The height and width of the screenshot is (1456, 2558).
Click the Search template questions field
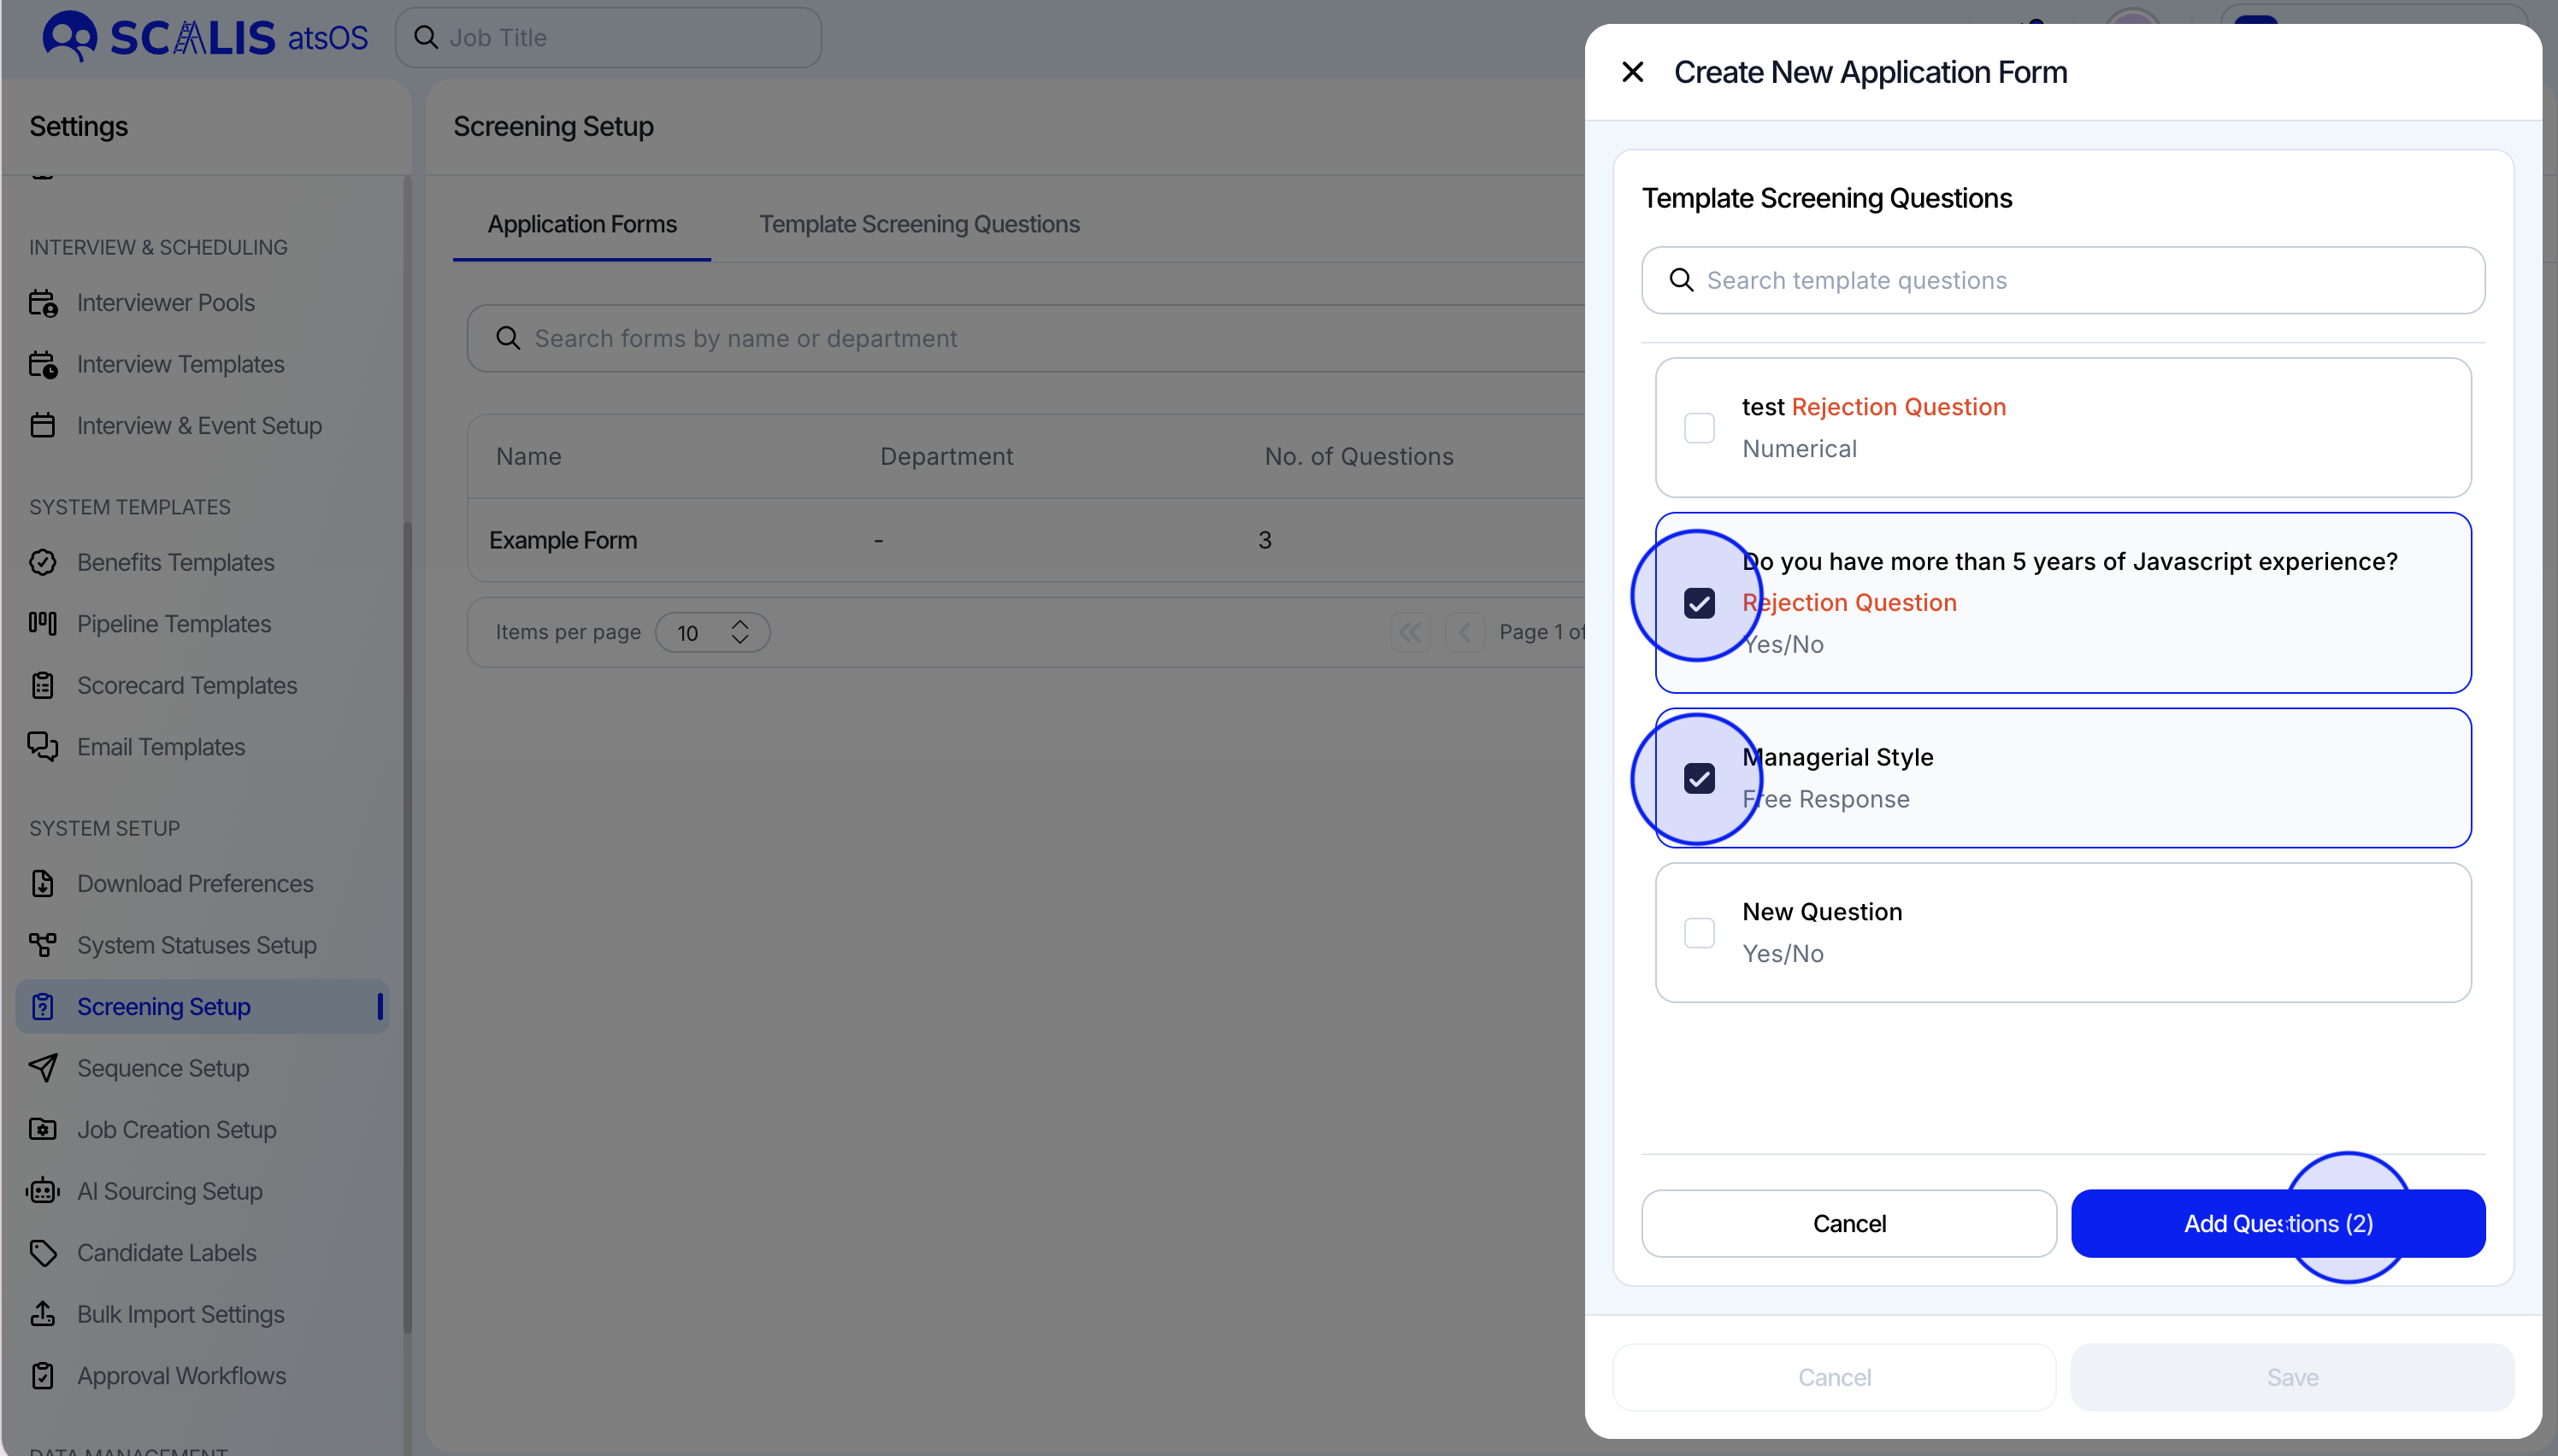(x=2063, y=281)
